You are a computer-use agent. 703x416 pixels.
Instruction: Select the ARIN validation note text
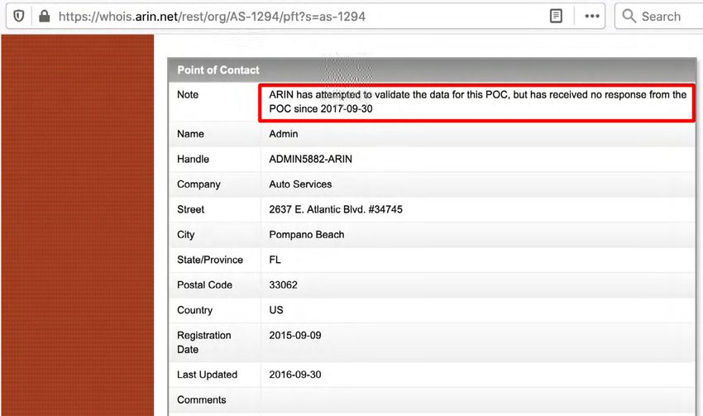coord(477,102)
